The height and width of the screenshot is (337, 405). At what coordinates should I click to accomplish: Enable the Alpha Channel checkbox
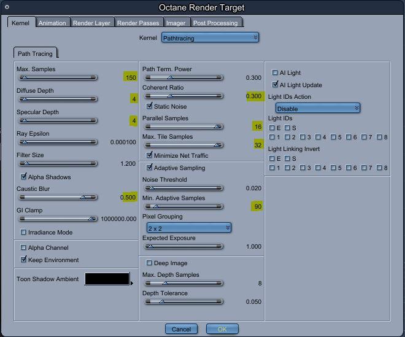[23, 247]
